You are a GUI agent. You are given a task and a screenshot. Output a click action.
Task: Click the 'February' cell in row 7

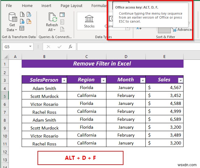pos(126,111)
